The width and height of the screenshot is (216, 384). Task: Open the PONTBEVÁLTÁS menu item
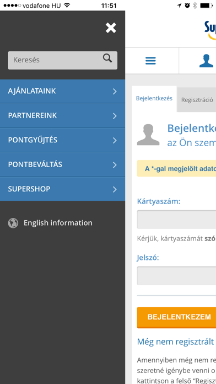(x=63, y=164)
